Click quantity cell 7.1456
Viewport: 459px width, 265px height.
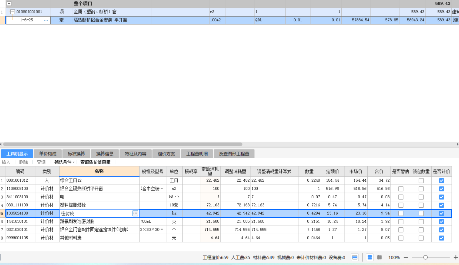coord(309,230)
